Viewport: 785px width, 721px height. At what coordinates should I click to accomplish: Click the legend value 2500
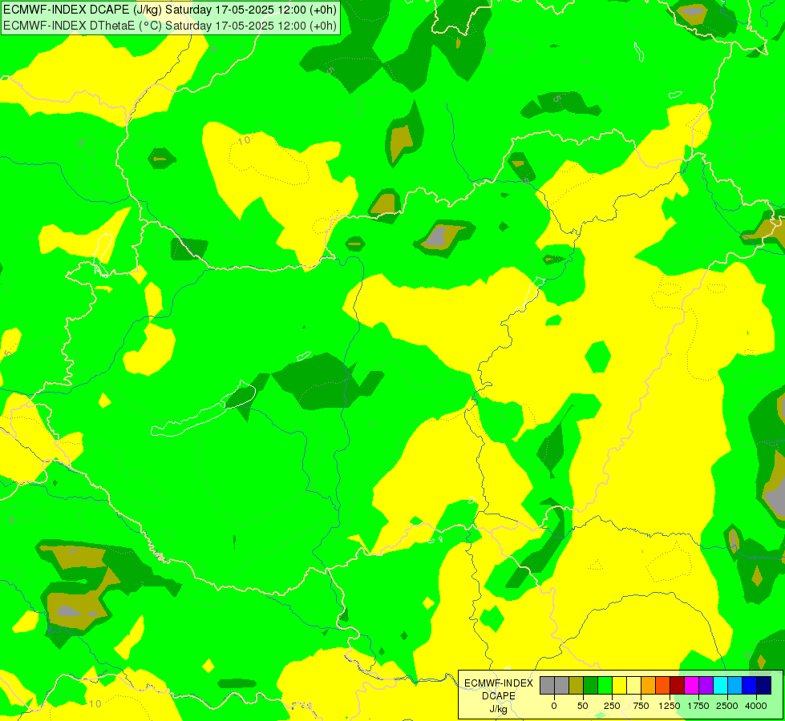pos(727,706)
